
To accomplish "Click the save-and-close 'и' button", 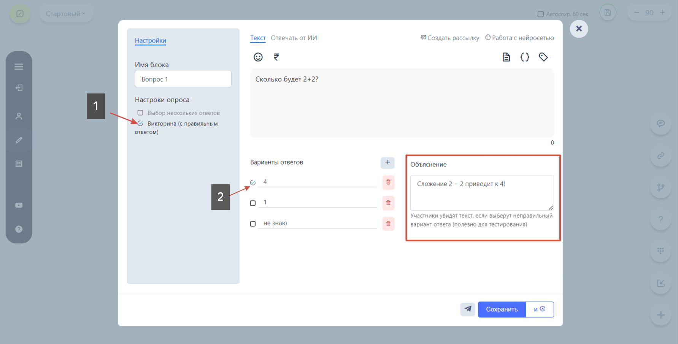I will coord(540,309).
